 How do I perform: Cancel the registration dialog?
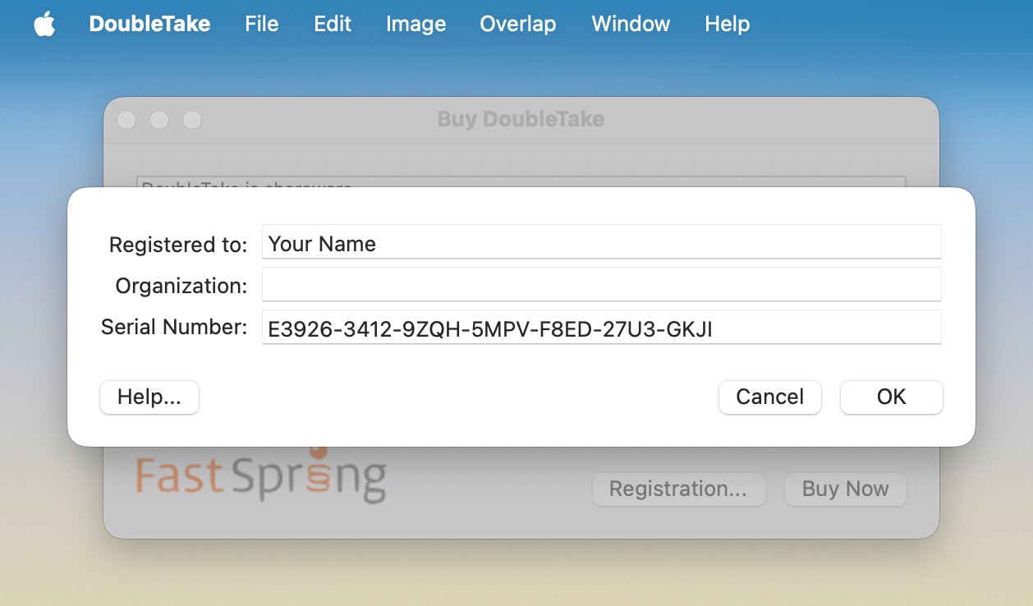pos(769,397)
